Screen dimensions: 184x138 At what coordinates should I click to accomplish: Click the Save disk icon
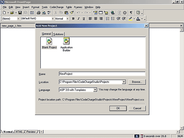click(20, 13)
